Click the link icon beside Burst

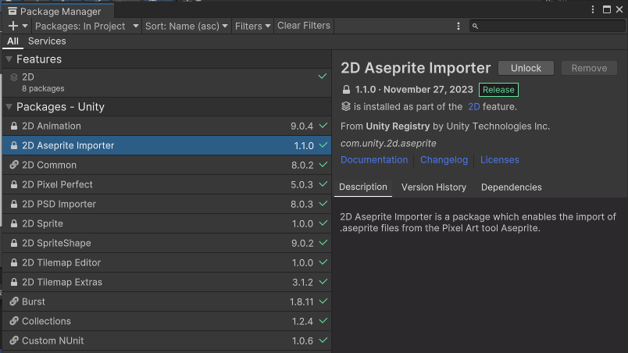click(x=14, y=301)
